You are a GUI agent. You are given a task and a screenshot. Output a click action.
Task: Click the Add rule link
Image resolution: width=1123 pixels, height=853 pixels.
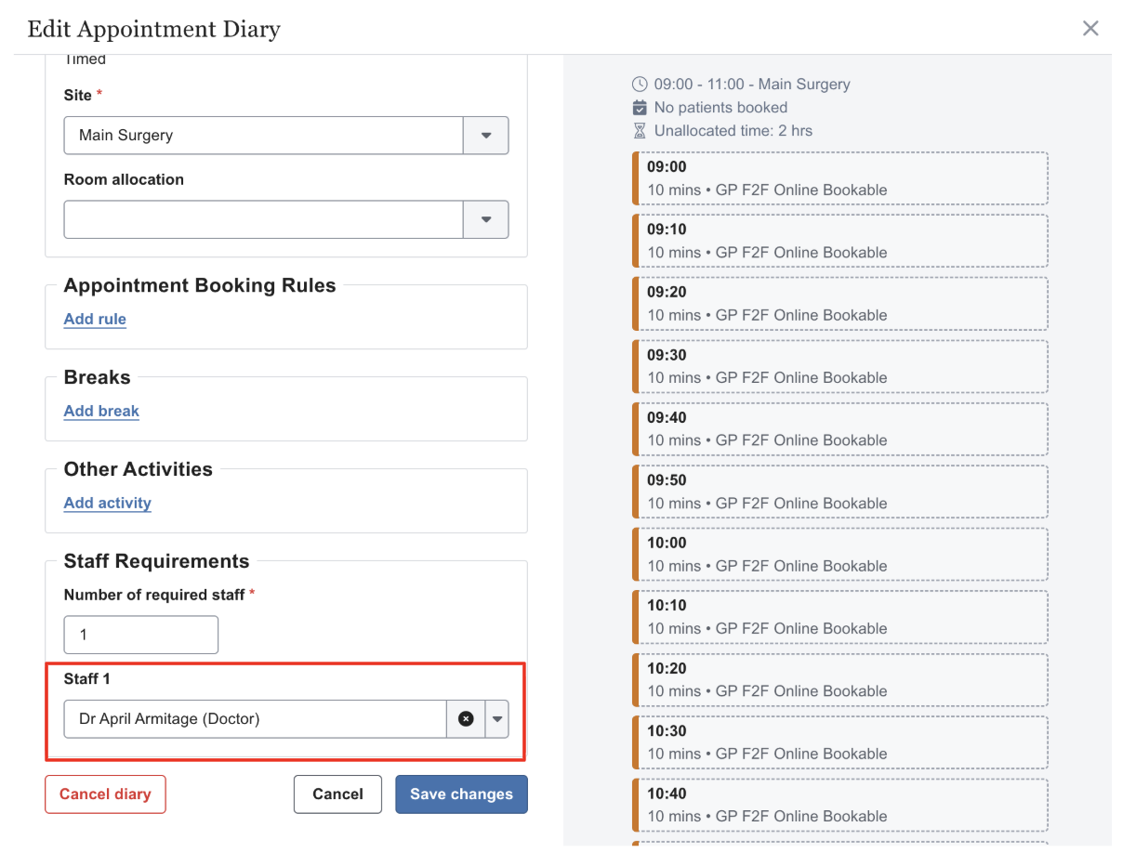[x=95, y=319]
